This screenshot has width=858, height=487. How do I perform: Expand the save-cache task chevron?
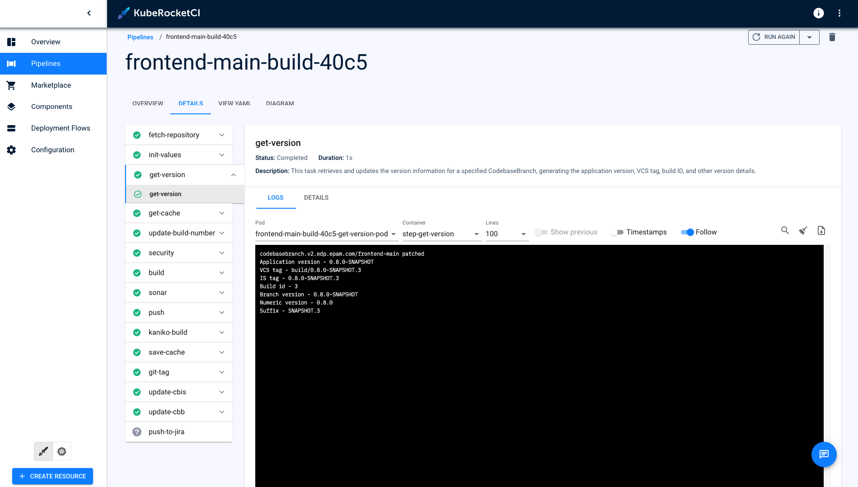click(x=222, y=352)
